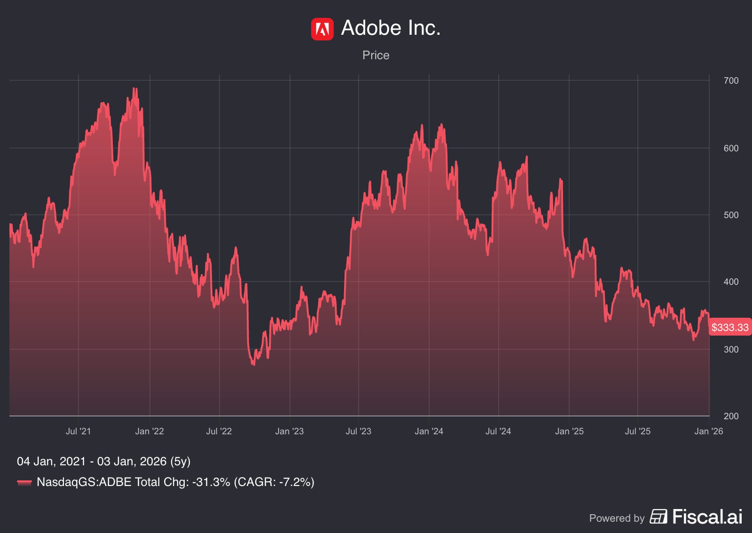The image size is (752, 533).
Task: Select the Jul '23 axis label
Action: pos(359,431)
